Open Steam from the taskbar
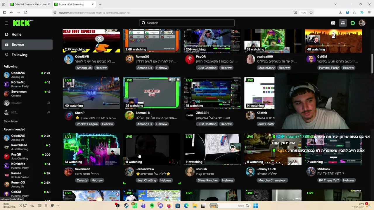This screenshot has width=374, height=210. pyautogui.click(x=126, y=206)
